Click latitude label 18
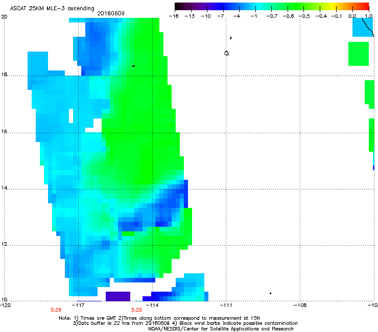The height and width of the screenshot is (332, 378). pyautogui.click(x=4, y=75)
